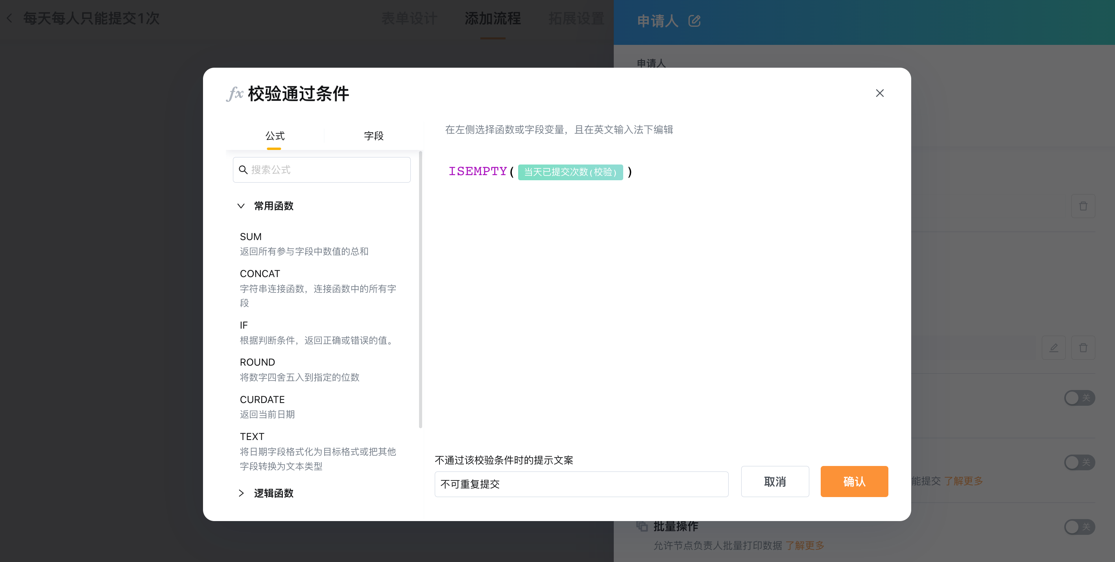Open the 添加流程 tab
The width and height of the screenshot is (1115, 562).
[x=493, y=18]
